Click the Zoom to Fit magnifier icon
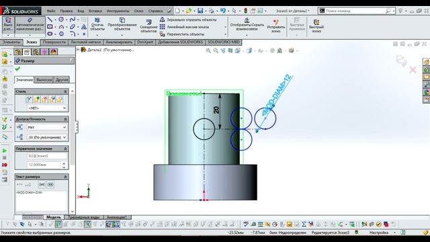 coord(208,50)
